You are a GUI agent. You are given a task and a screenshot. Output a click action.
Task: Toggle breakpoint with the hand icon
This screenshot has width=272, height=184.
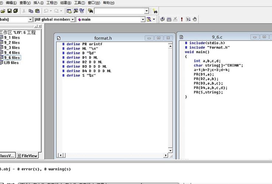pos(195,19)
